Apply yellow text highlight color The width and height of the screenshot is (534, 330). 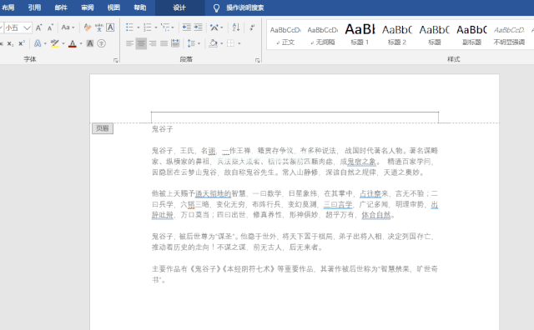pyautogui.click(x=54, y=43)
